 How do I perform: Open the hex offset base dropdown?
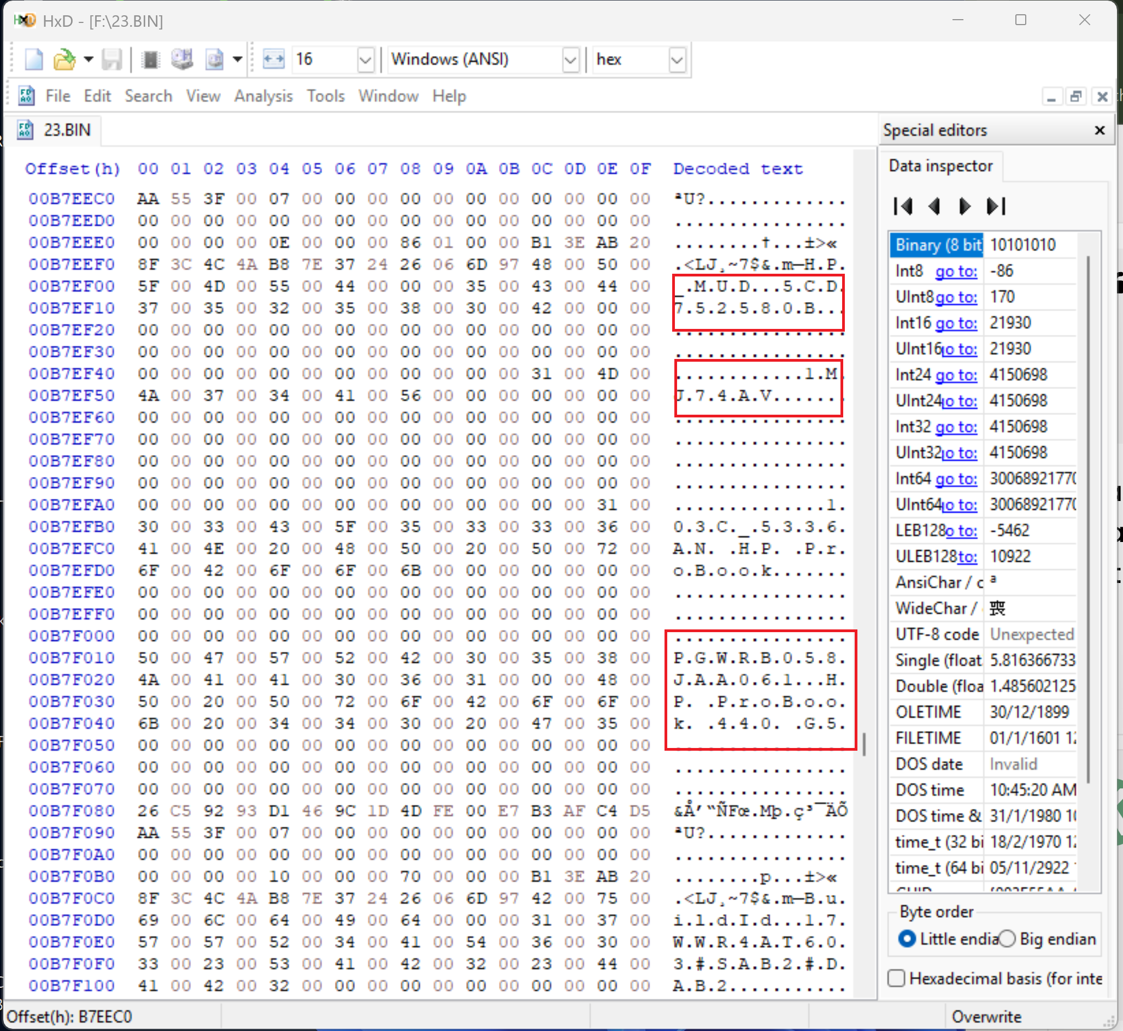point(677,59)
